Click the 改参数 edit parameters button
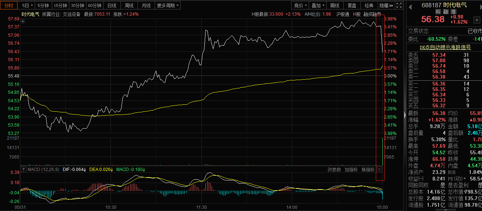Viewport: 482px width, 211px height. point(334,170)
